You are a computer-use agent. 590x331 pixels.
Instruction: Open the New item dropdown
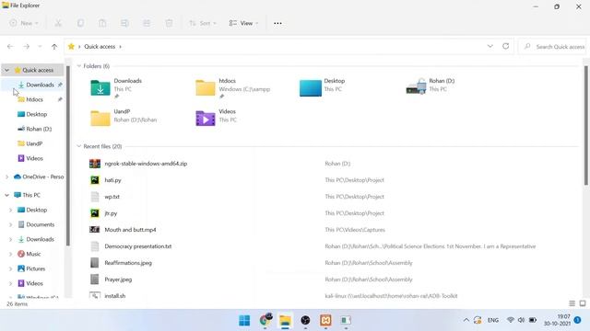click(x=24, y=23)
